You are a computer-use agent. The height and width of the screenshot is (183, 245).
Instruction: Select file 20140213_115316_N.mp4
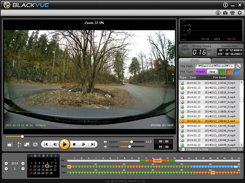coord(209,83)
